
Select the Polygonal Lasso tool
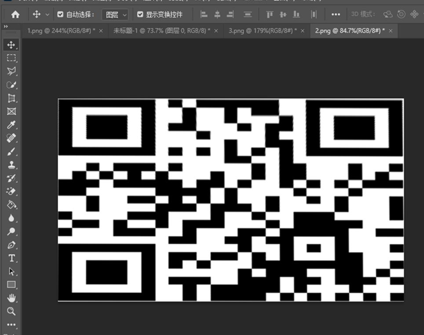[11, 71]
